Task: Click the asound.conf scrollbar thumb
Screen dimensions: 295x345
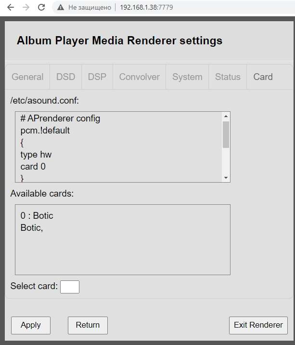Action: 226,134
